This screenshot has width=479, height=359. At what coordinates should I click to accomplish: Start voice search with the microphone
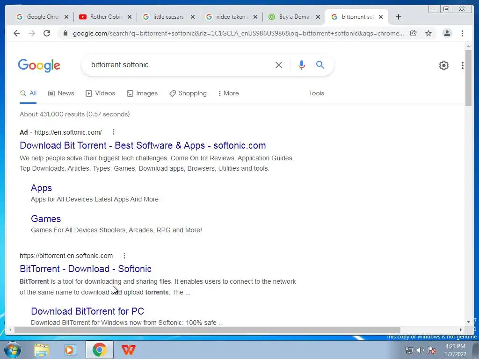click(x=302, y=65)
